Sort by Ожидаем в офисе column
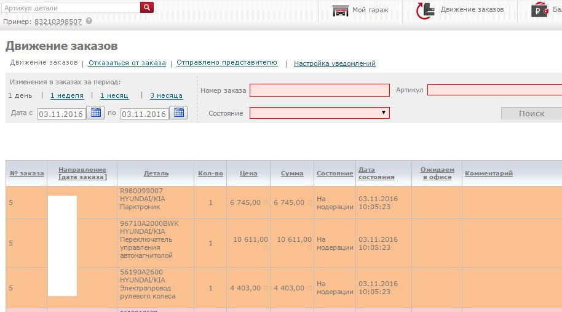Screen dimensions: 562x312 click(437, 173)
